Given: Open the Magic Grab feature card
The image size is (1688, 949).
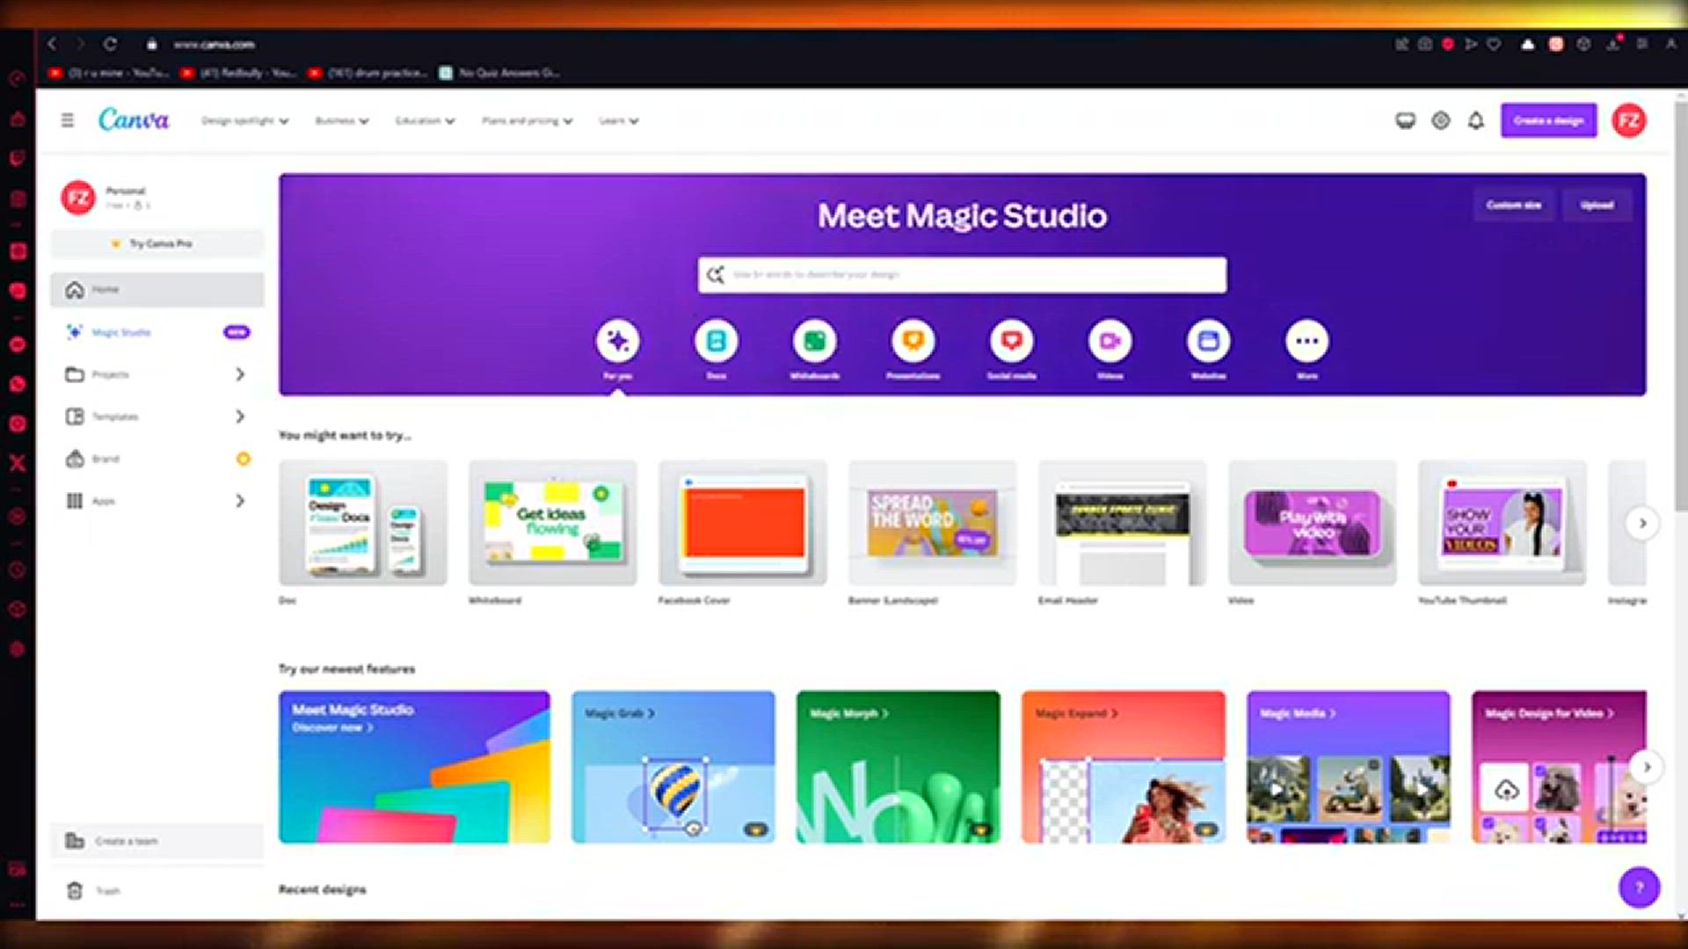Looking at the screenshot, I should 673,767.
